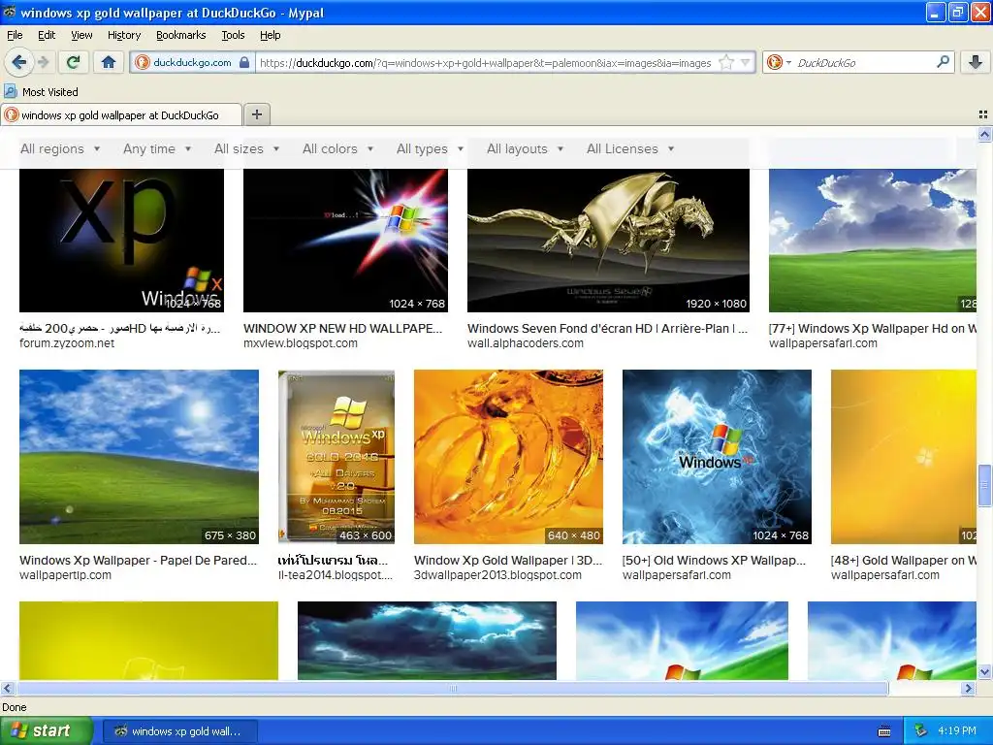The image size is (993, 745).
Task: Click the wallpapertip.com source link
Action: [x=65, y=575]
